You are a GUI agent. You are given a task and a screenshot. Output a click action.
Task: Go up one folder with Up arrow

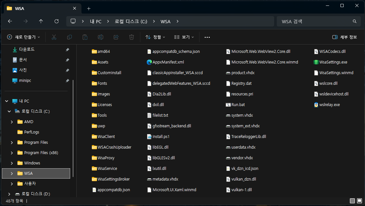(41, 21)
